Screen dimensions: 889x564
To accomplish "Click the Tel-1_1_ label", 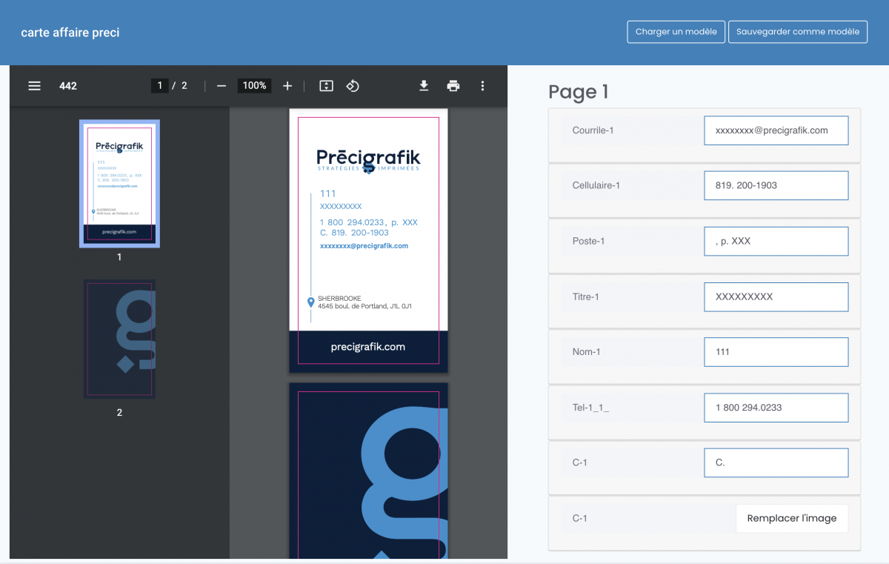I will [x=590, y=408].
